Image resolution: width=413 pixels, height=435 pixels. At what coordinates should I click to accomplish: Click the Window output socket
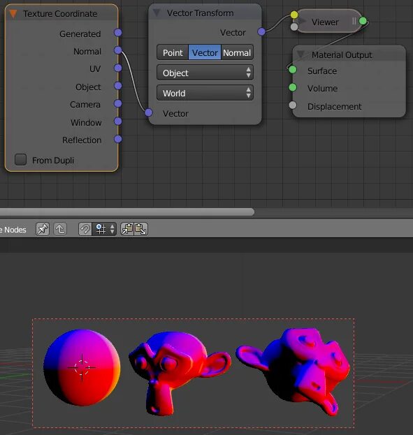point(118,121)
